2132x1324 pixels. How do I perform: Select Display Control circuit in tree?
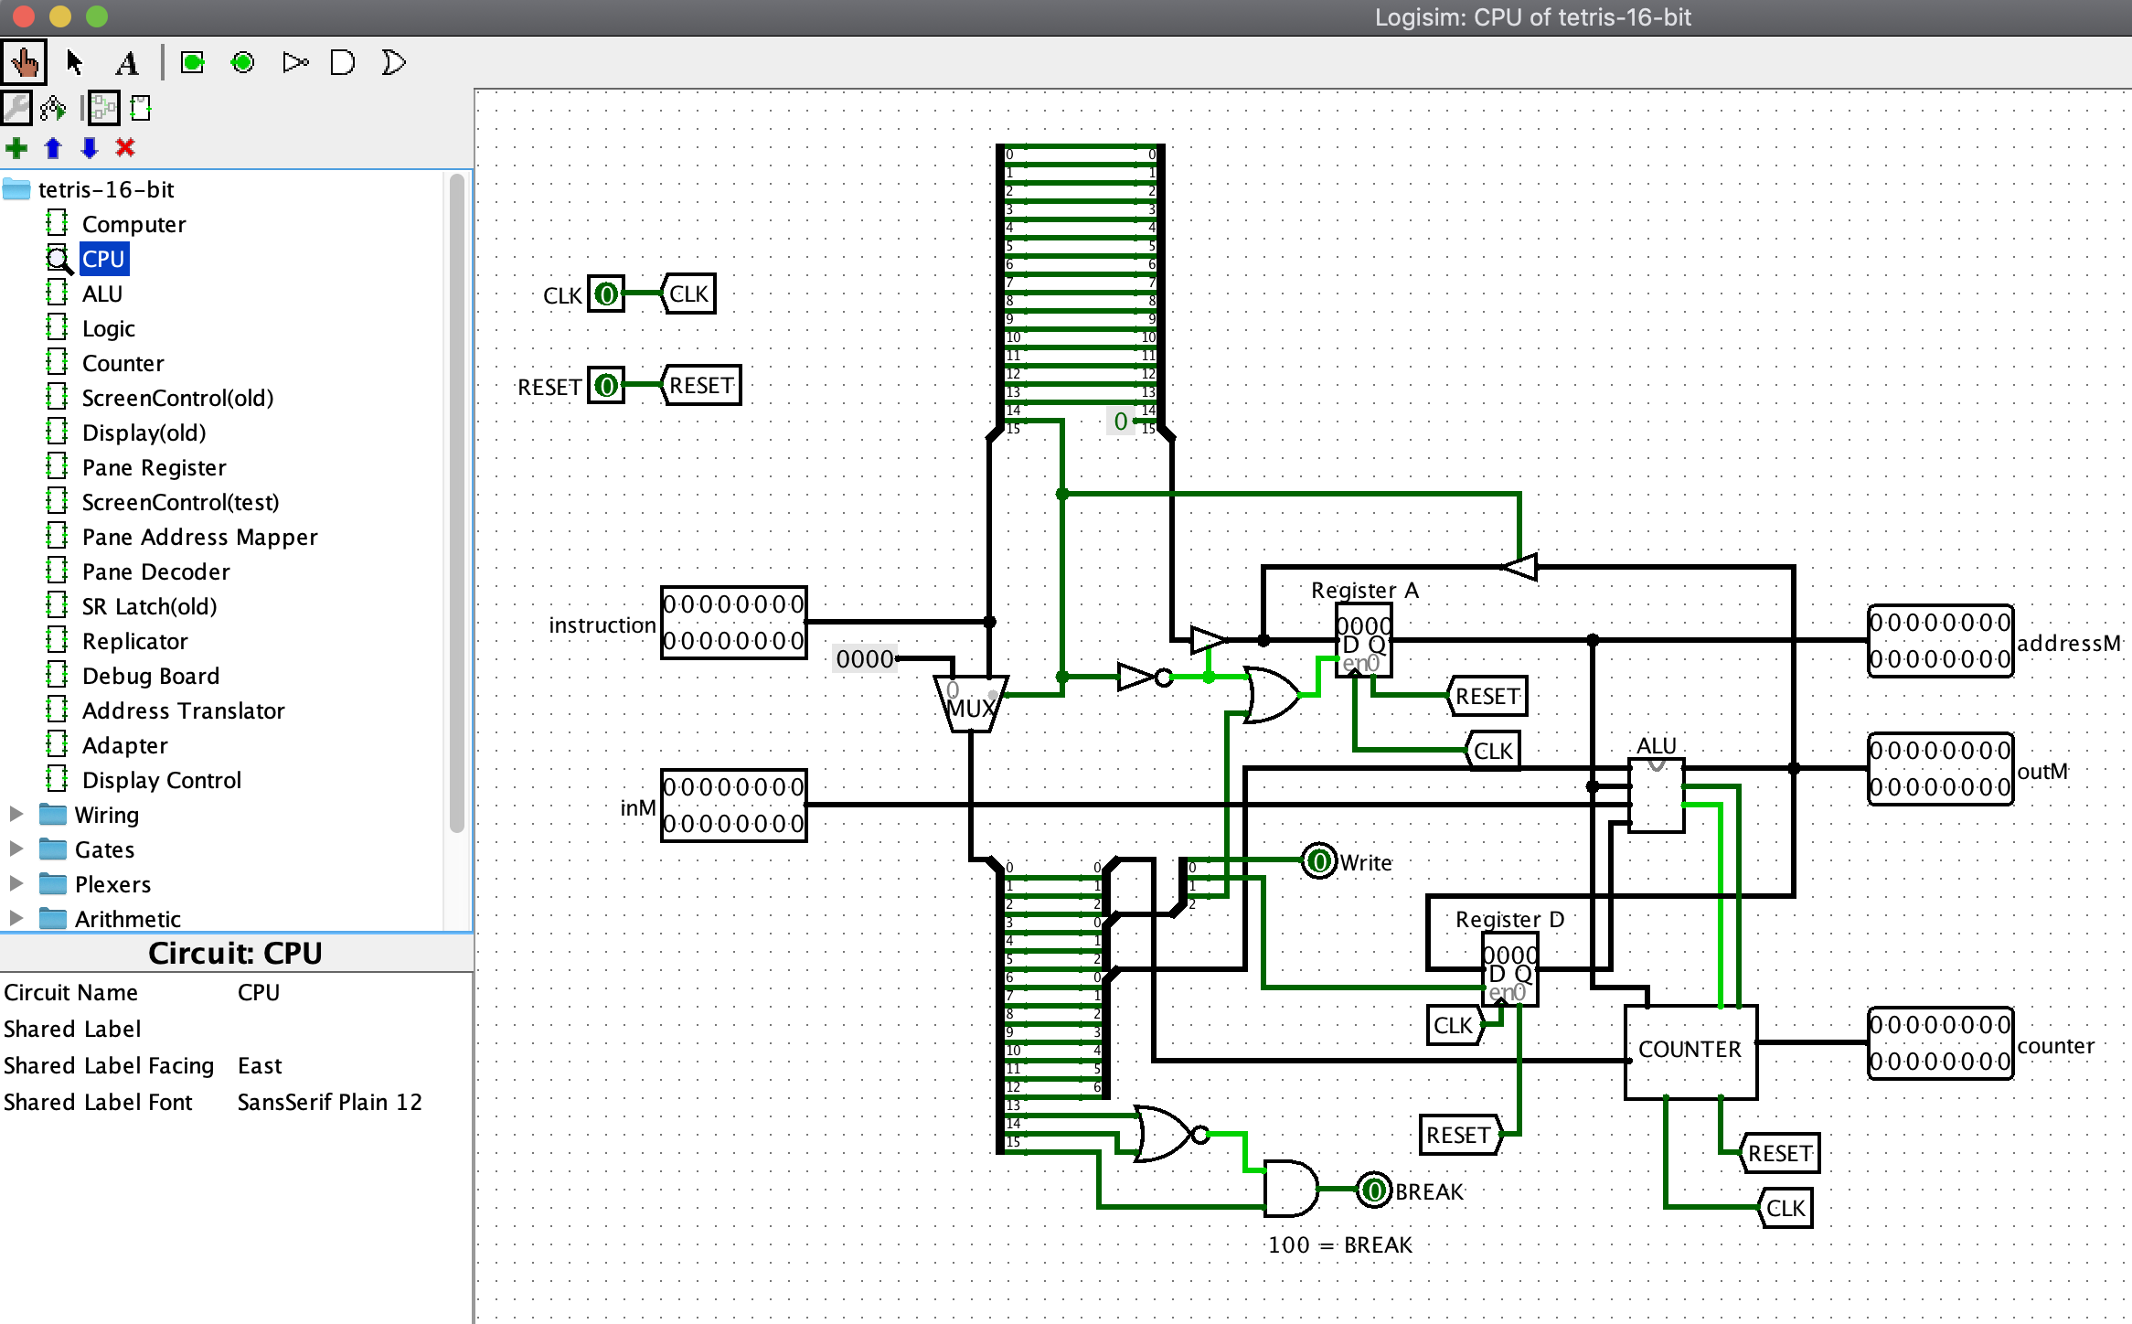(x=161, y=780)
